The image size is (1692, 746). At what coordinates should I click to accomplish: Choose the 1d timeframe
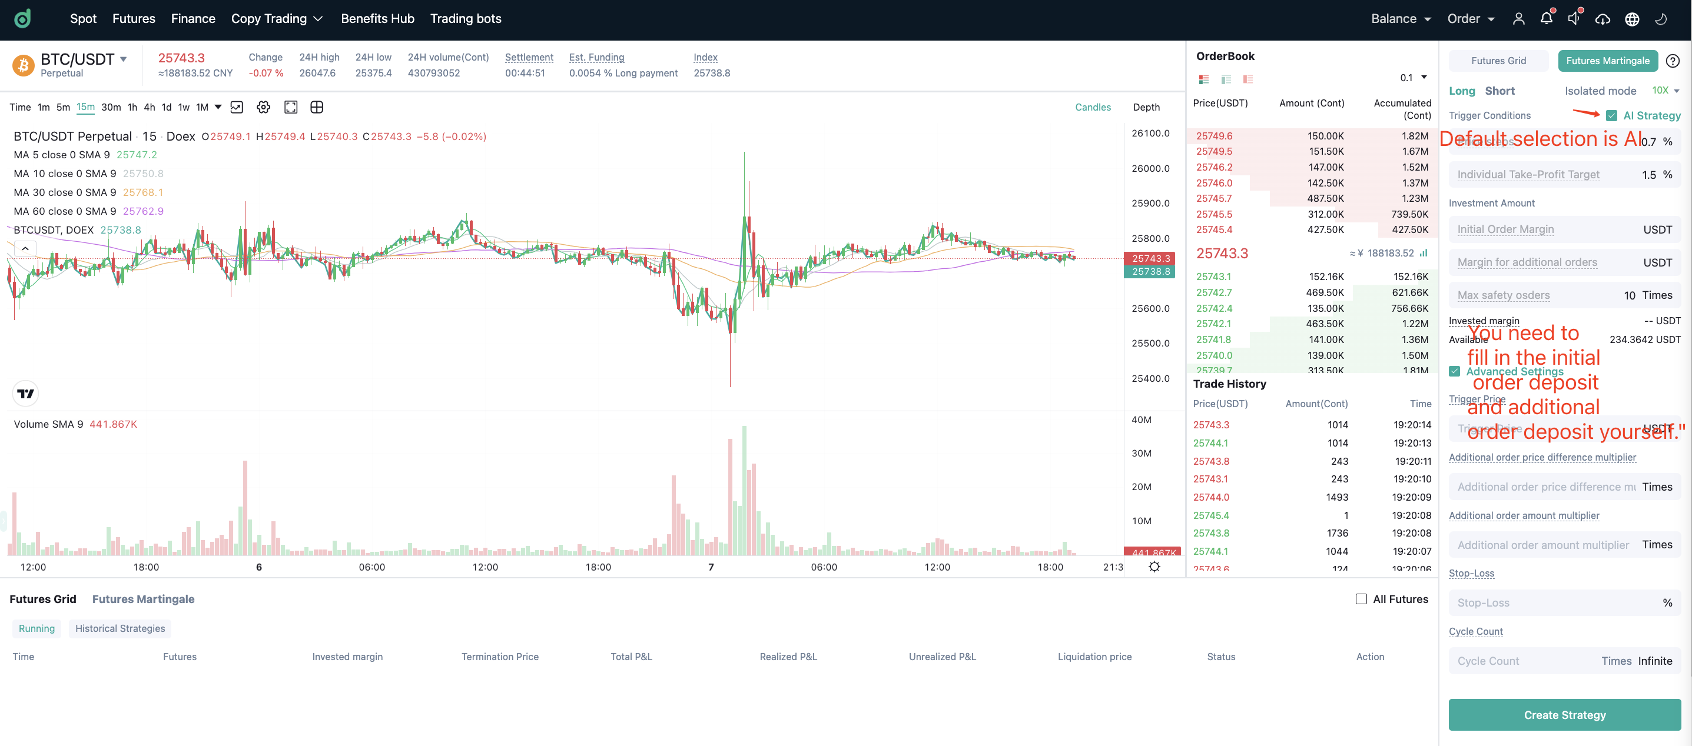click(x=166, y=107)
